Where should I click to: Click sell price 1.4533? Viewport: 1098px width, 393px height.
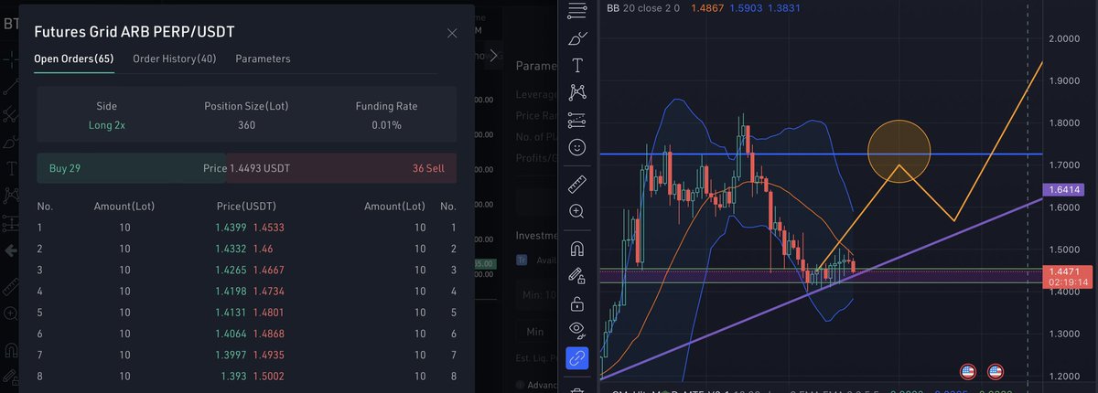pos(267,228)
